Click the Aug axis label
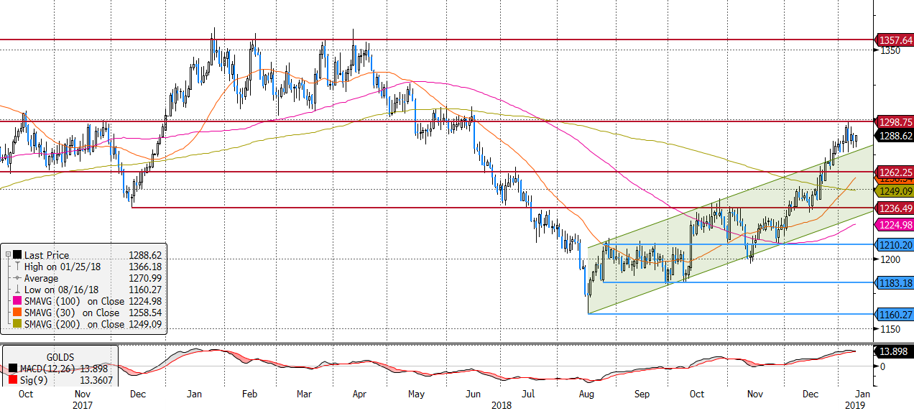Viewport: 914px width, 411px height. point(586,394)
